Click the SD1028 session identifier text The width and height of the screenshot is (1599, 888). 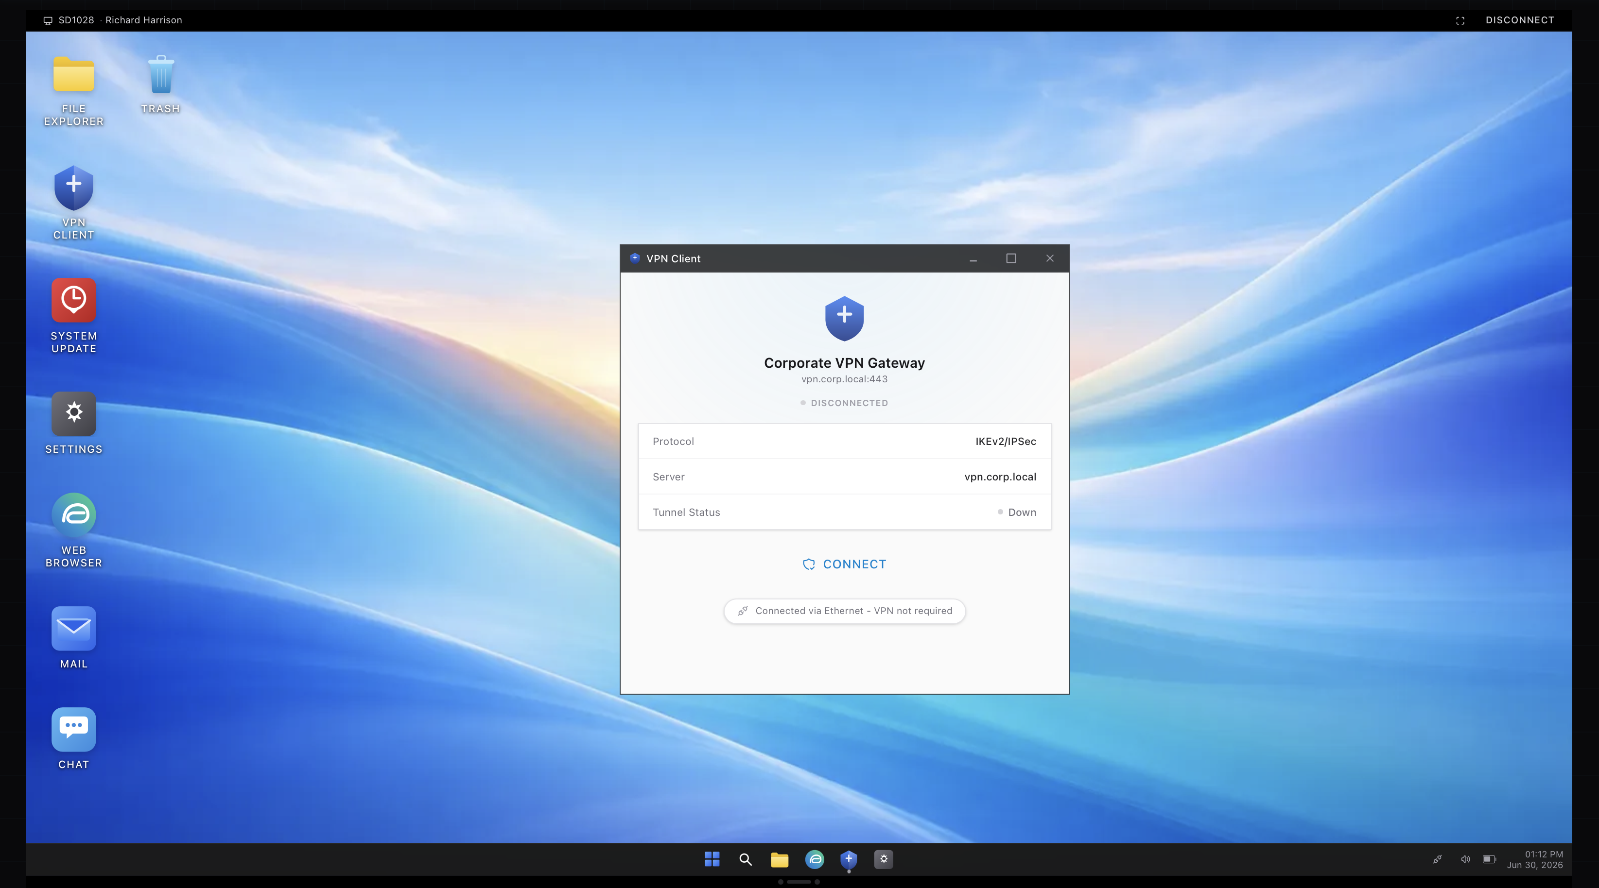point(76,20)
